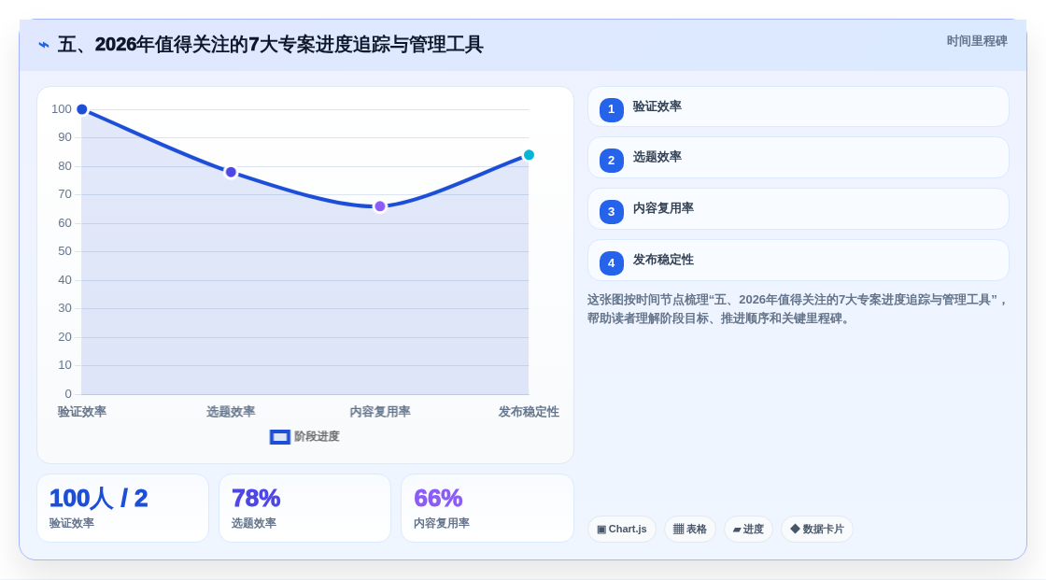Click the number 2 badge for 选题效率
The image size is (1046, 580).
611,161
